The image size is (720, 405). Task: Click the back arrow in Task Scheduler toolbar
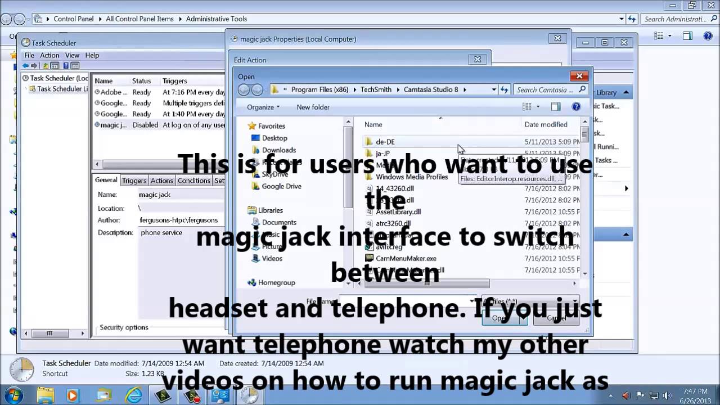pos(25,66)
